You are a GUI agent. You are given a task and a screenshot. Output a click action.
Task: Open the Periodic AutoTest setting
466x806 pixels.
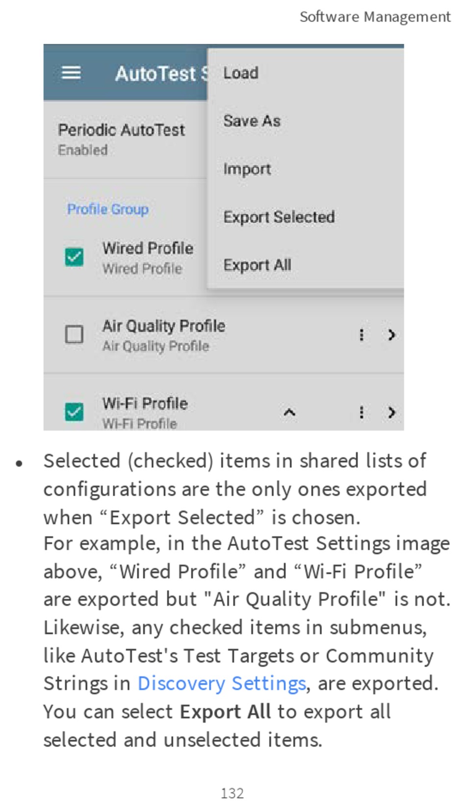pos(125,139)
